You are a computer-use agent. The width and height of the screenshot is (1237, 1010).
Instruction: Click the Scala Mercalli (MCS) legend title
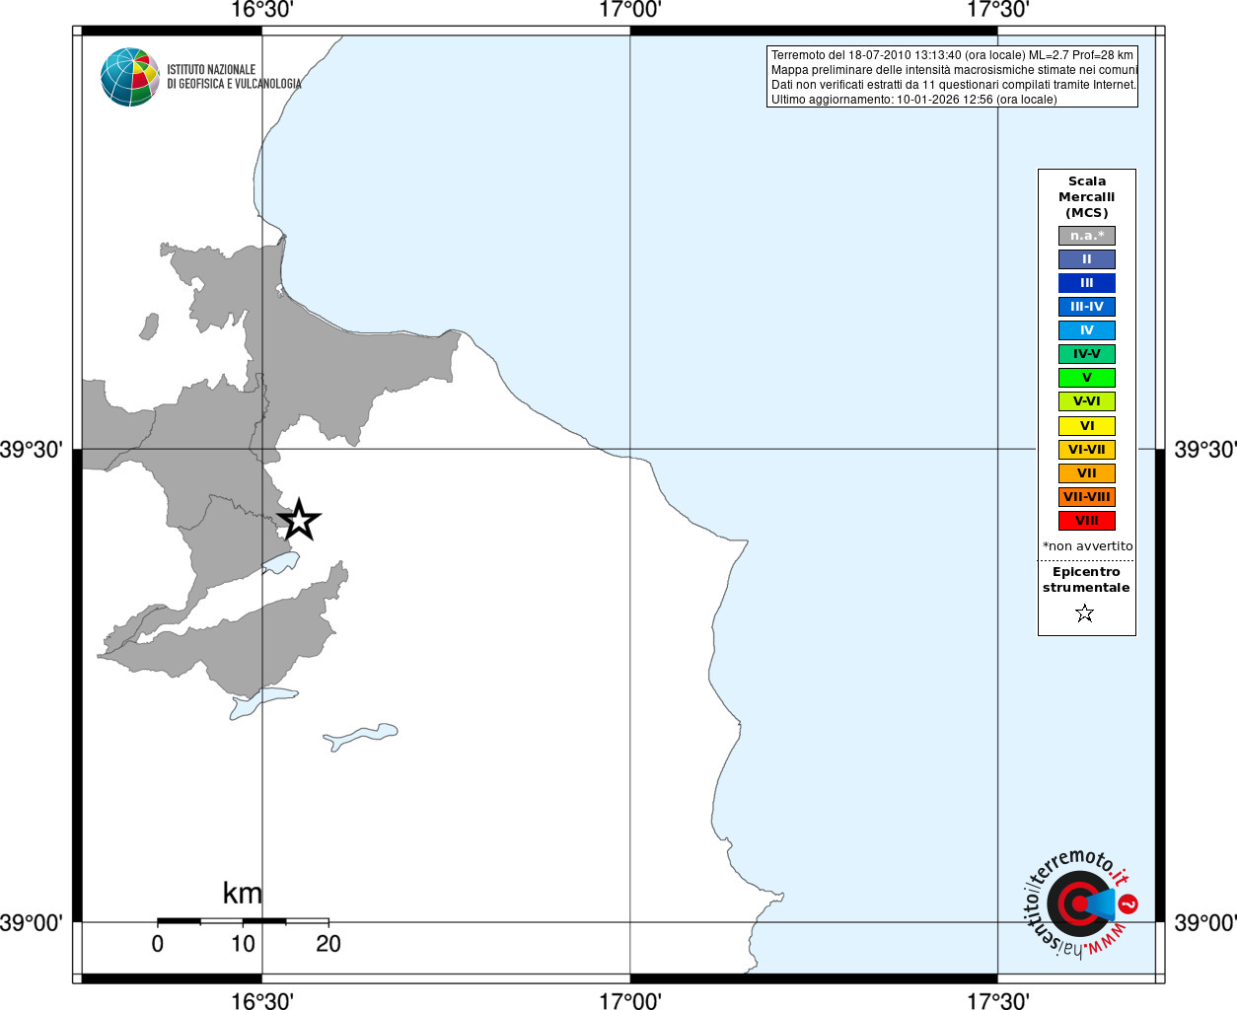pos(1086,197)
